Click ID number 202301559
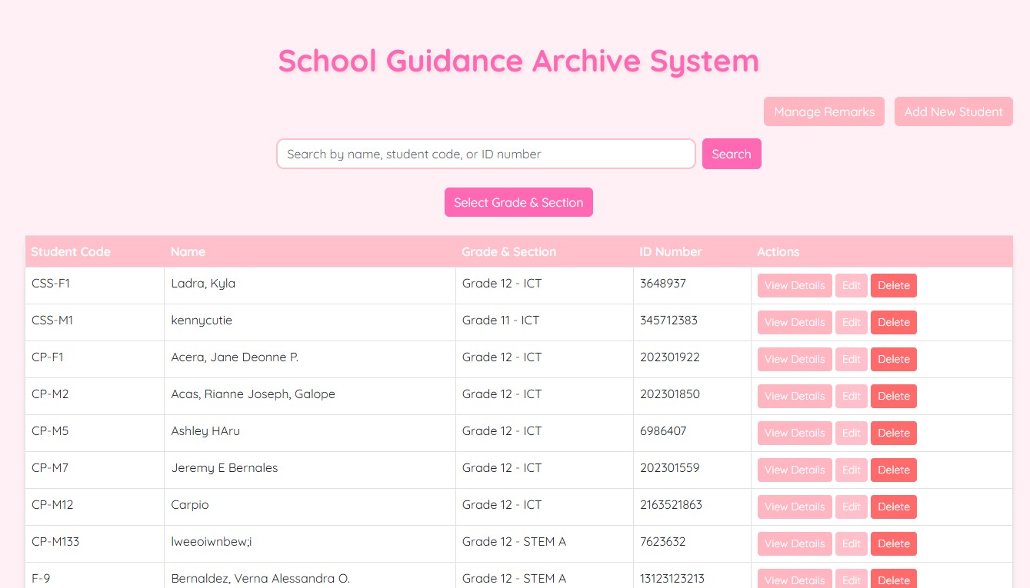This screenshot has width=1030, height=588. coord(670,467)
